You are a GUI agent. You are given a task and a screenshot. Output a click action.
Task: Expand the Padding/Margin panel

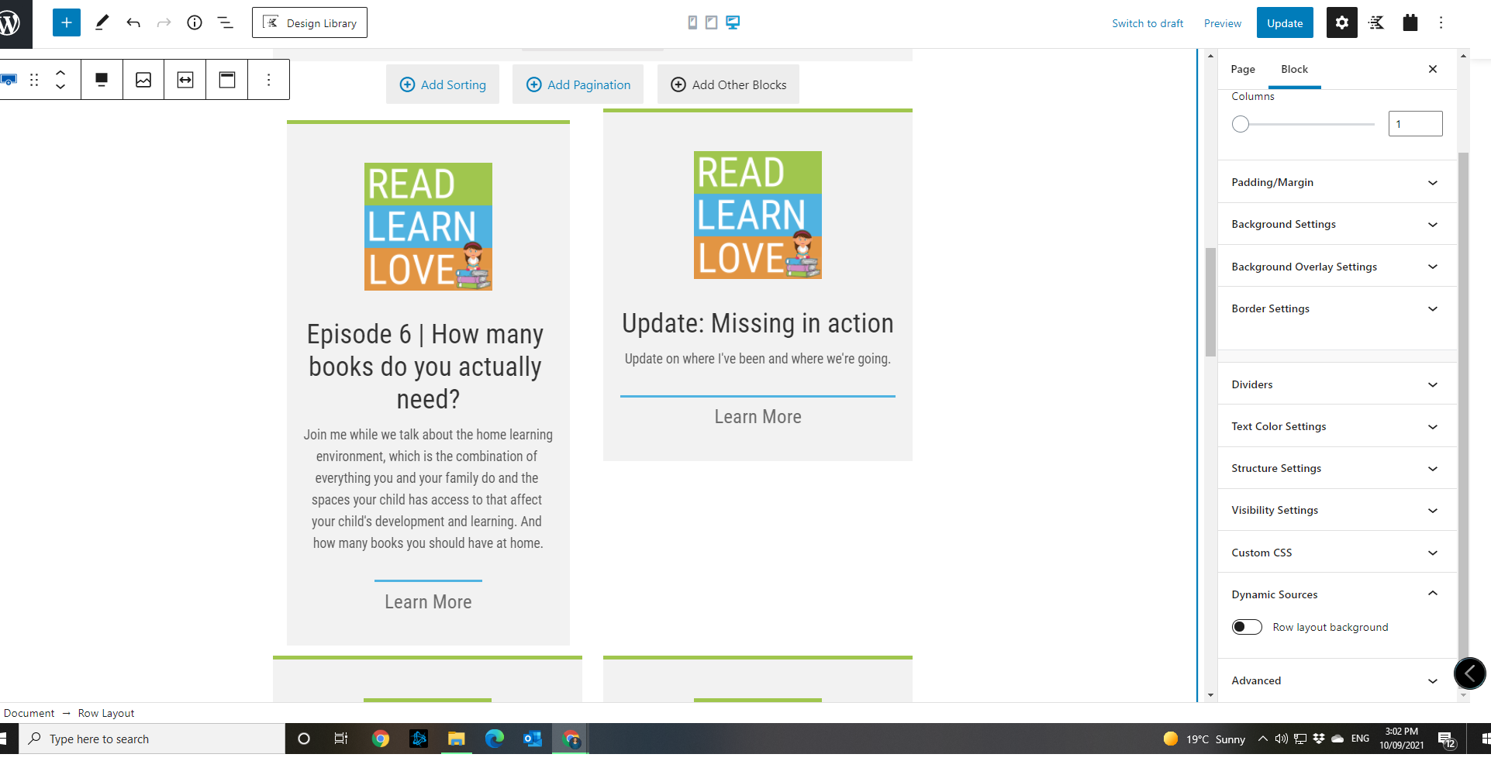[x=1337, y=182]
